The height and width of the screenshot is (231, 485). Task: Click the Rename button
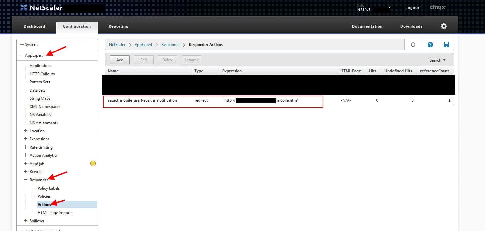click(x=191, y=60)
